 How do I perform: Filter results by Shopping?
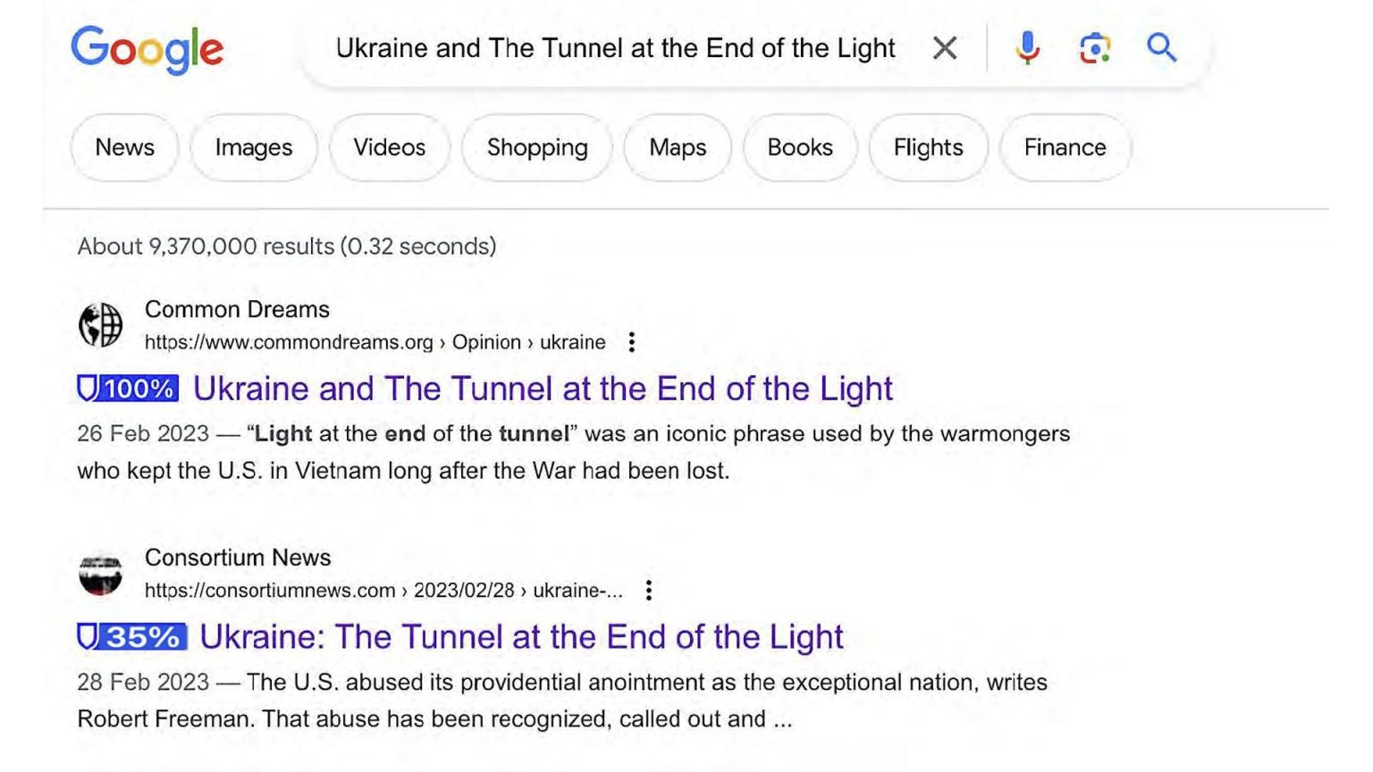(537, 147)
